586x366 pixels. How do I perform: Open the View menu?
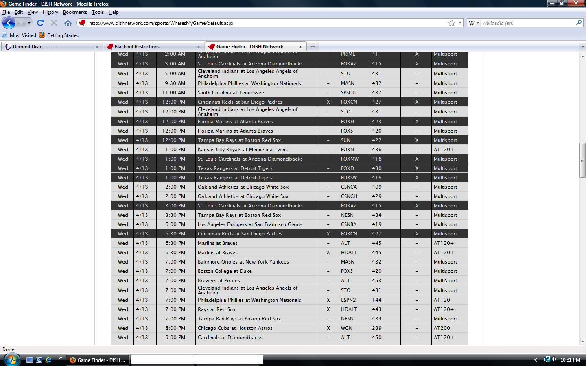[x=33, y=12]
